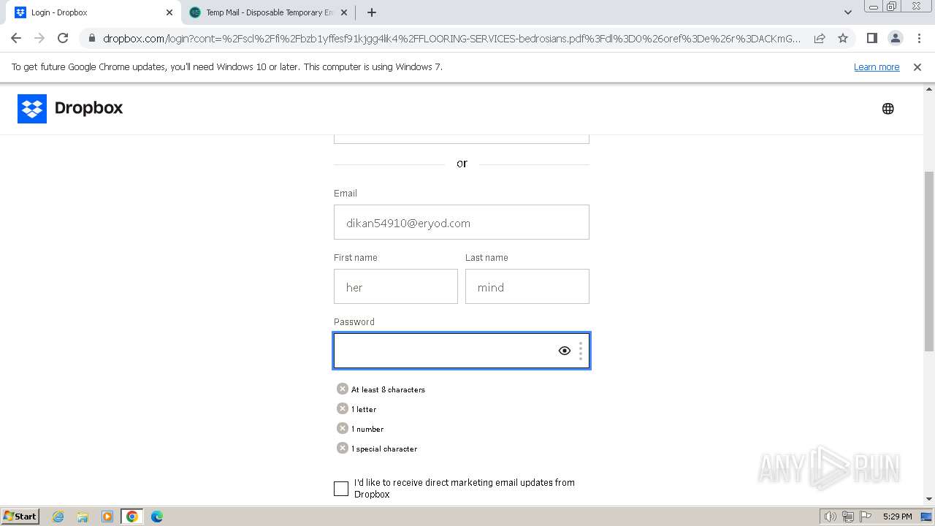
Task: Click the First name field
Action: click(x=396, y=286)
